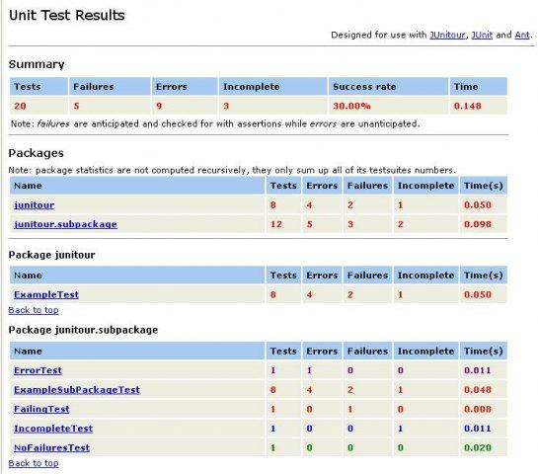Click Back to top under Package junitour

[x=34, y=310]
